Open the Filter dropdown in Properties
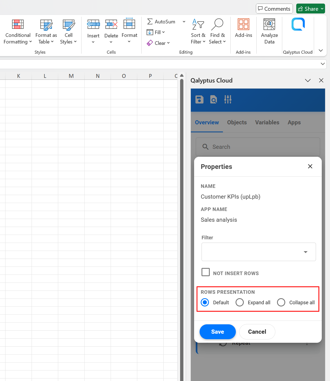Image resolution: width=330 pixels, height=381 pixels. click(x=305, y=252)
